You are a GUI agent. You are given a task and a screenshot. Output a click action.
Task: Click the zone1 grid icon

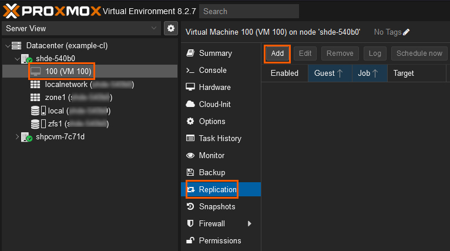point(35,98)
